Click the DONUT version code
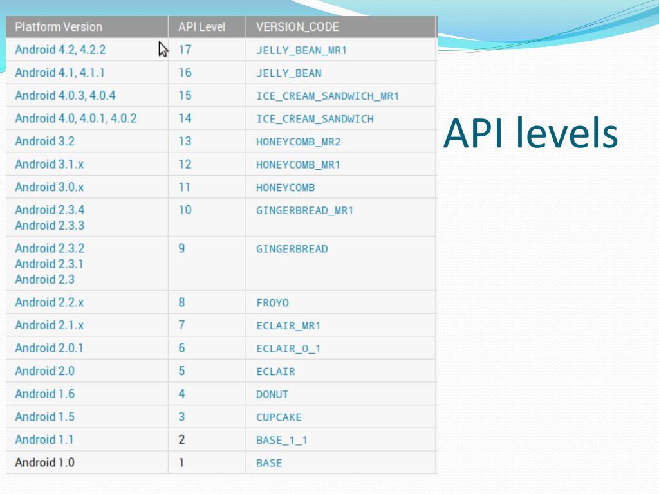659x494 pixels. click(x=272, y=394)
